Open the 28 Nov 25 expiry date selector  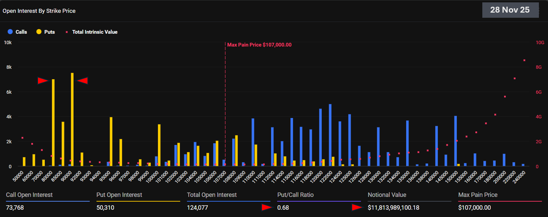510,10
